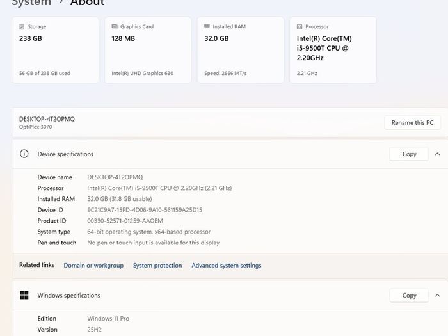Click the Edition label
Viewport: 448px width, 336px height.
click(47, 319)
